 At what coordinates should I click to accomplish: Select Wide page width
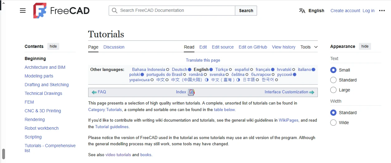click(x=333, y=123)
